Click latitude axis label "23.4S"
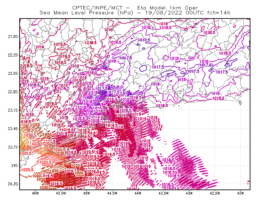 click(x=13, y=129)
